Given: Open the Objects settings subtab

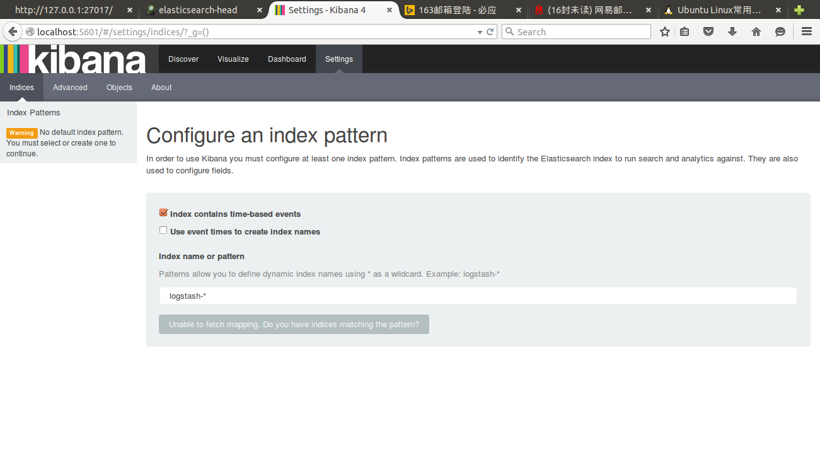Looking at the screenshot, I should click(119, 88).
